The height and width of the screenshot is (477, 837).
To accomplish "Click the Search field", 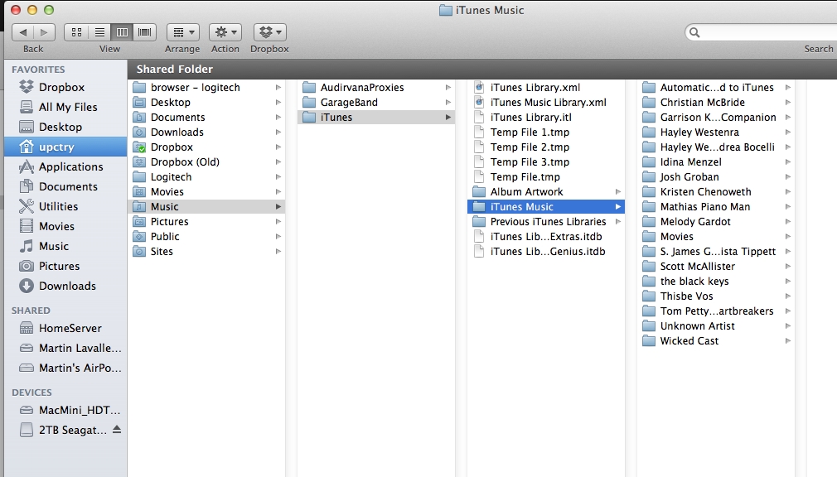I will 763,32.
